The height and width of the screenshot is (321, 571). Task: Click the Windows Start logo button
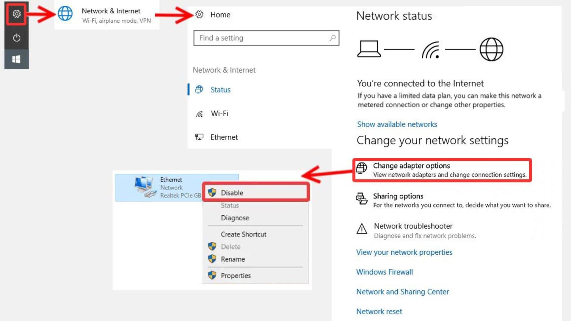point(16,59)
